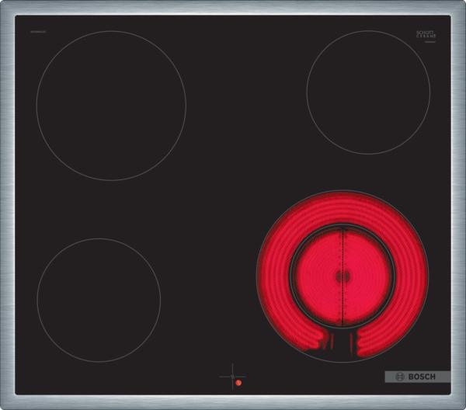Image resolution: width=466 pixels, height=410 pixels.
Task: Click the black ring between the glowing zones
Action: point(293,276)
